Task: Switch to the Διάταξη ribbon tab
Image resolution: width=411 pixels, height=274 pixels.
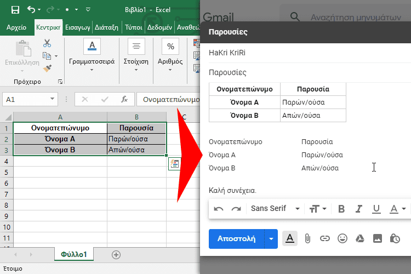Action: pos(106,27)
